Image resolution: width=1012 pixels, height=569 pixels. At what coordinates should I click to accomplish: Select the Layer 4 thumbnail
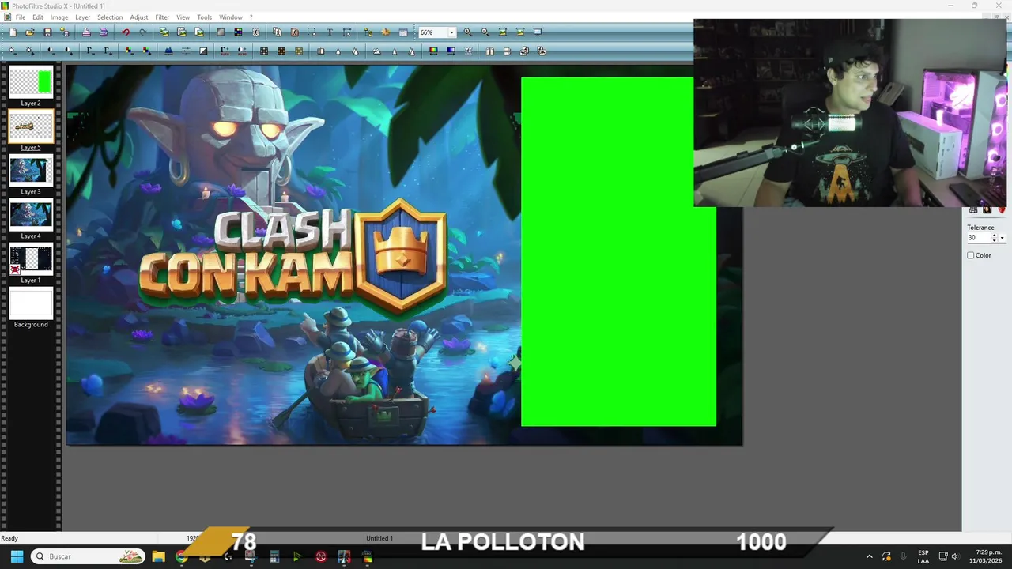click(31, 216)
